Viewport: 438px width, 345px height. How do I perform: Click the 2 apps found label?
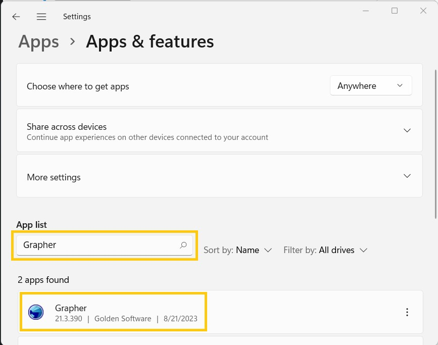point(43,280)
